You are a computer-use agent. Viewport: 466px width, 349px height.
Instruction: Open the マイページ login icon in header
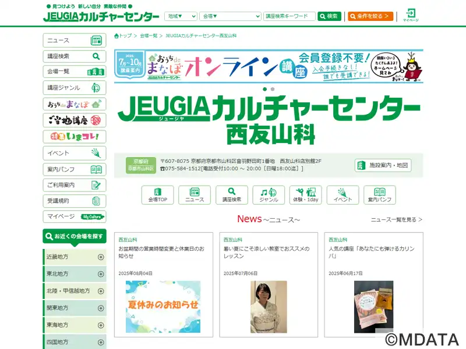pyautogui.click(x=411, y=15)
